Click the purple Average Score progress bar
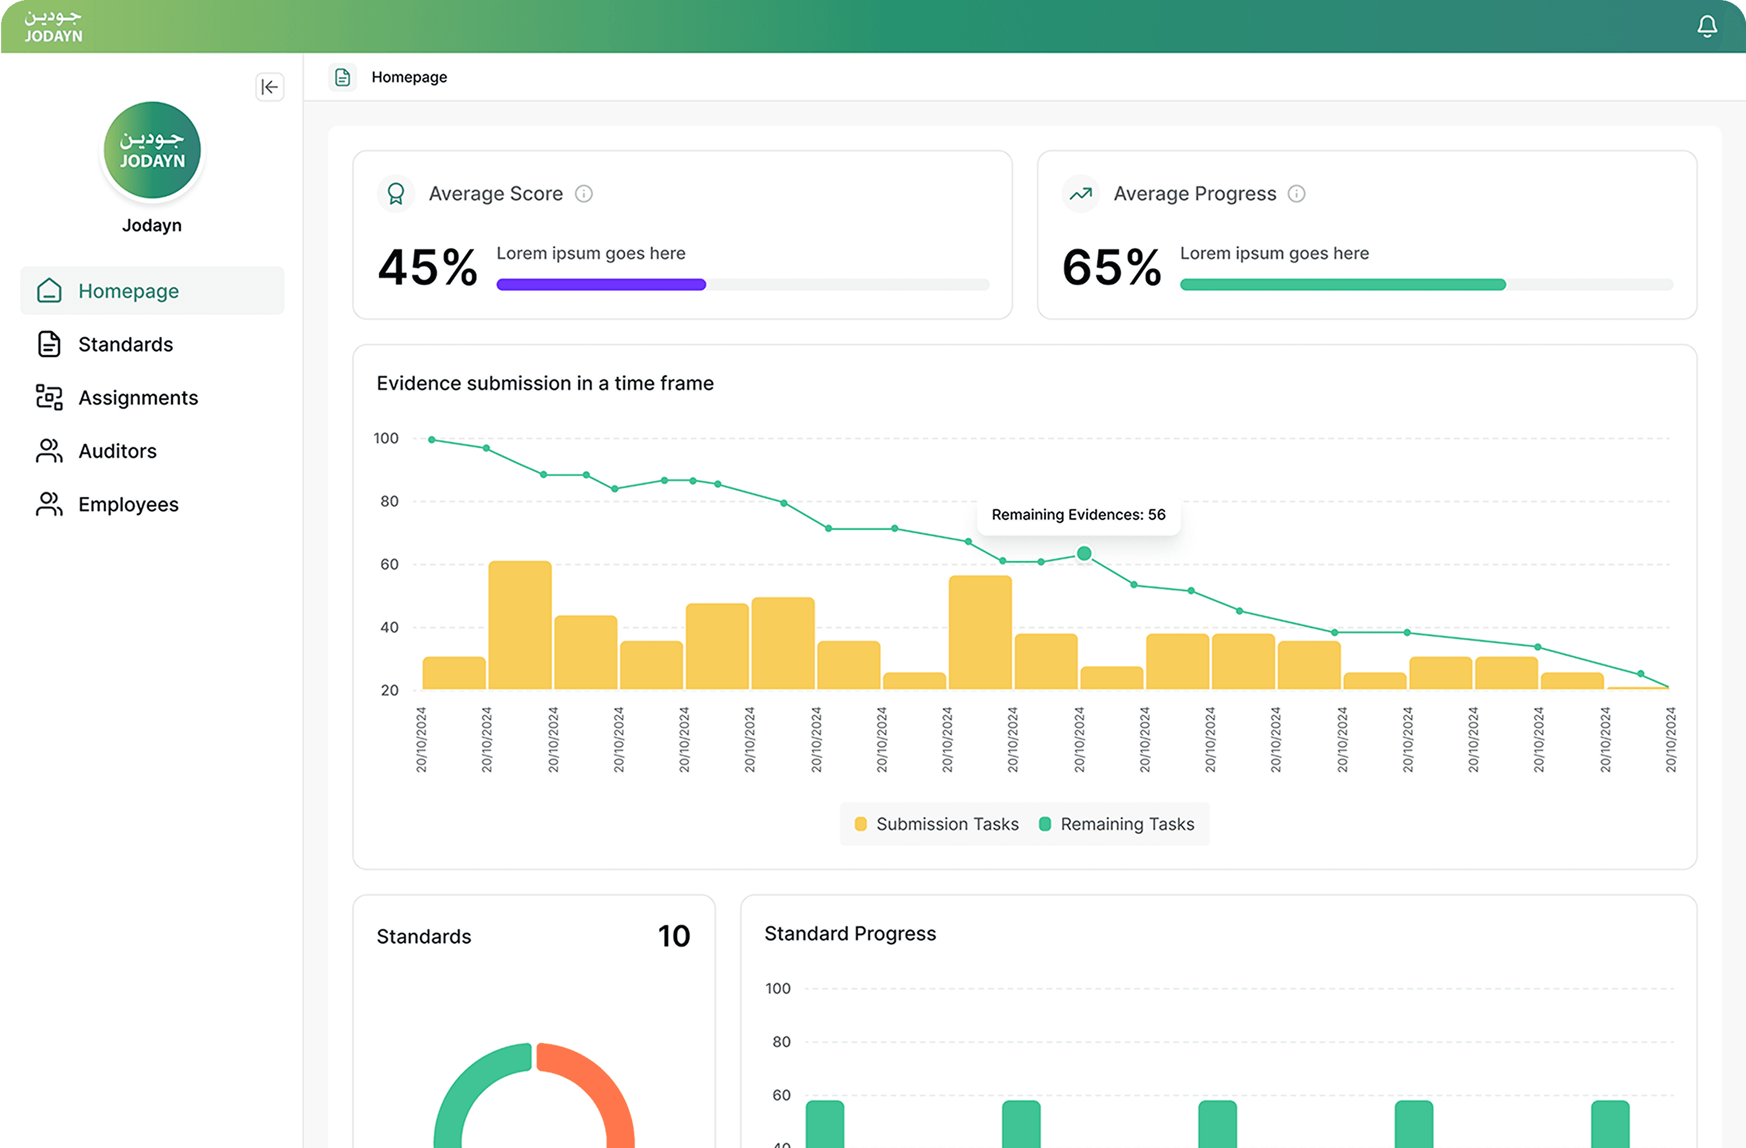Screen dimensions: 1746x1148 tap(601, 285)
